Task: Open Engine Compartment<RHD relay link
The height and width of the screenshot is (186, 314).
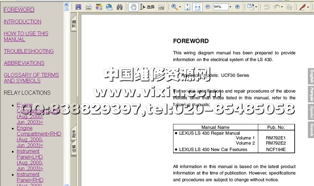Action: [39, 137]
